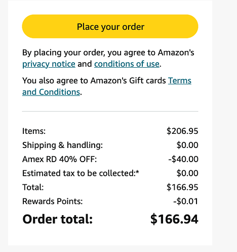Select the estimated tax $0.00 value

click(x=187, y=173)
